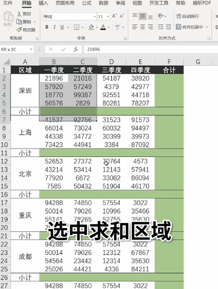Click in the formula bar showing 21896
218x289 pixels.
click(151, 50)
